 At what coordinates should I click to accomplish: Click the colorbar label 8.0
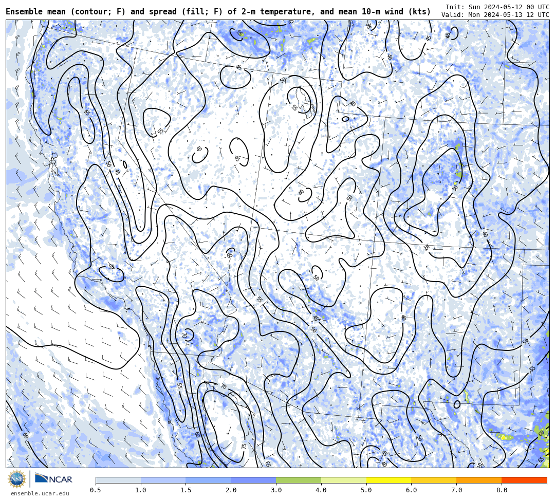pyautogui.click(x=502, y=490)
